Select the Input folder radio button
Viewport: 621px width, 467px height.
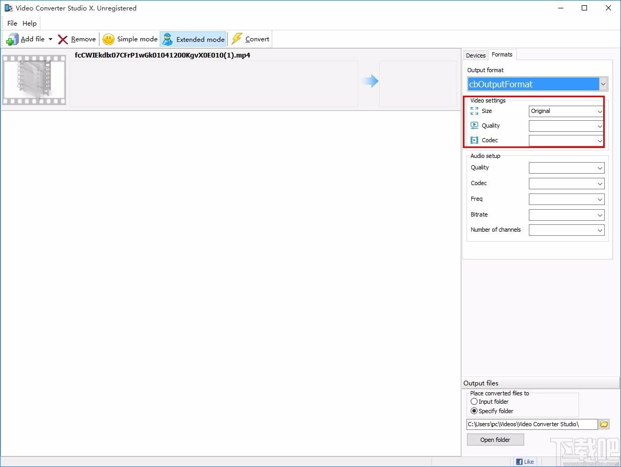pos(474,401)
